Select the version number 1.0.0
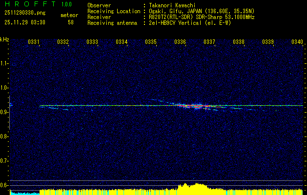 click(66, 4)
